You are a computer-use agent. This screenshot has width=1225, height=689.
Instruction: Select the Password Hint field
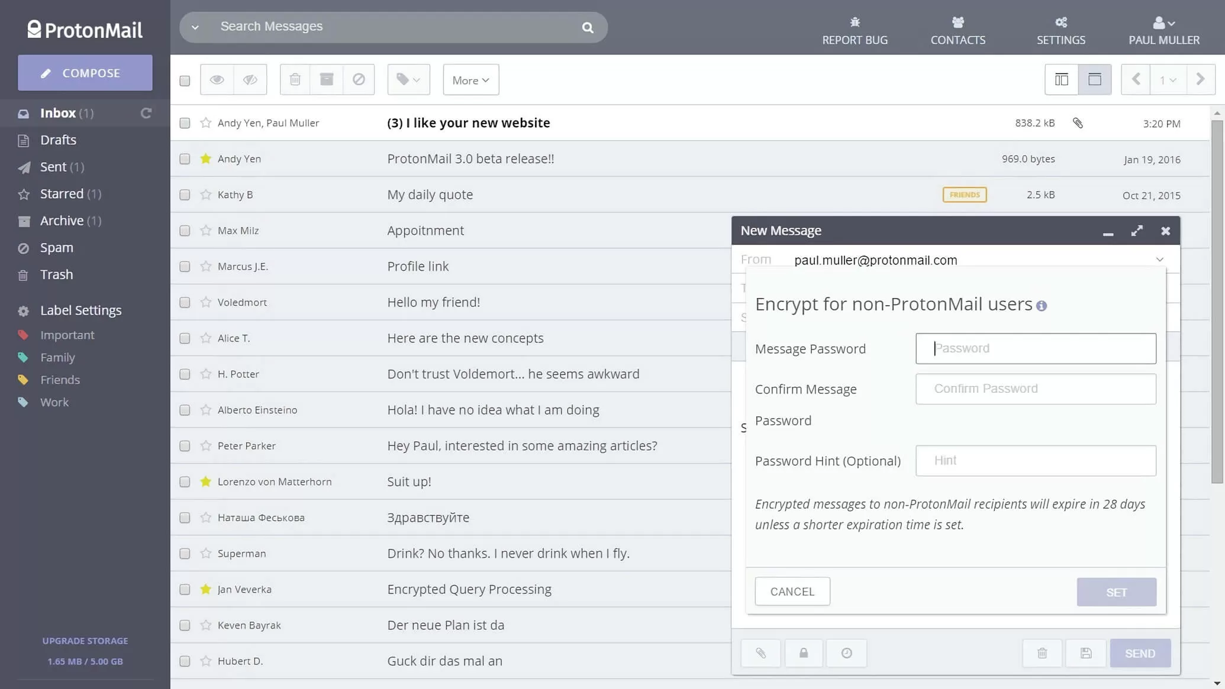[1036, 460]
